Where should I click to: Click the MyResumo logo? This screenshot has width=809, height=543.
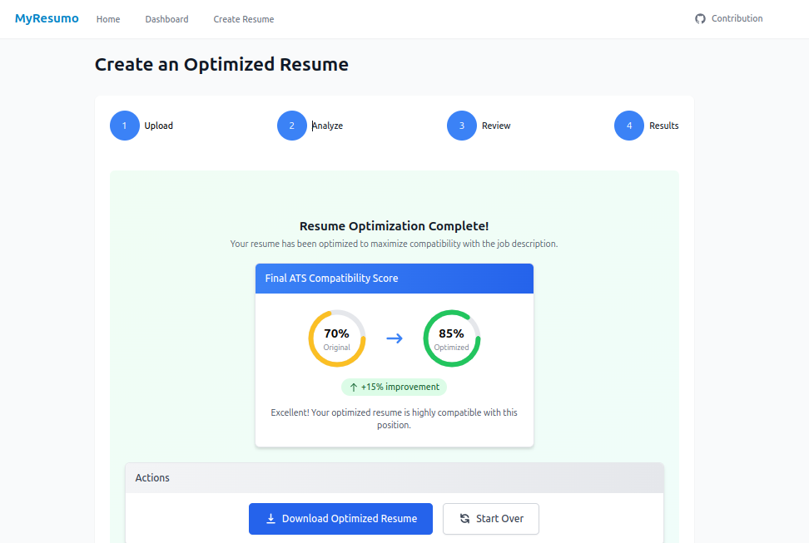point(46,17)
